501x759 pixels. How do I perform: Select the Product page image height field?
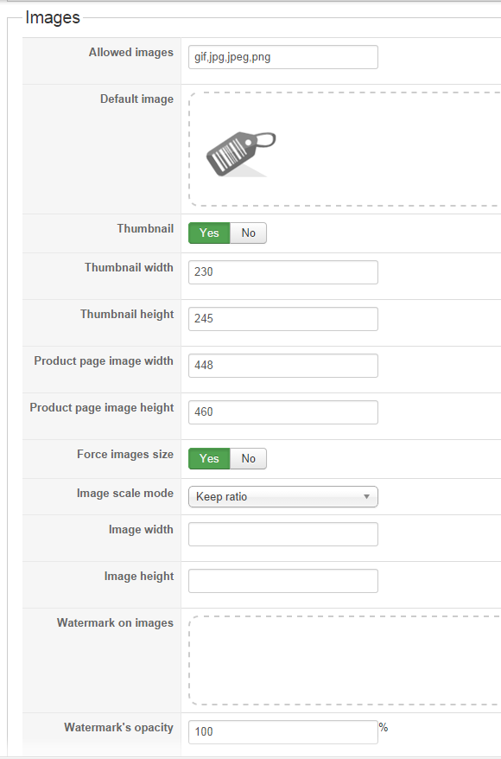click(283, 412)
